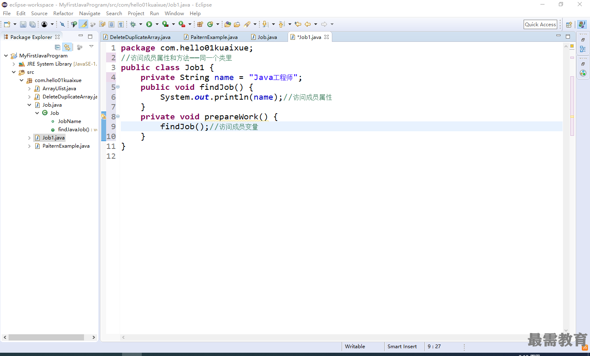Viewport: 590px width, 356px height.
Task: Click the New file wizard icon
Action: [7, 24]
